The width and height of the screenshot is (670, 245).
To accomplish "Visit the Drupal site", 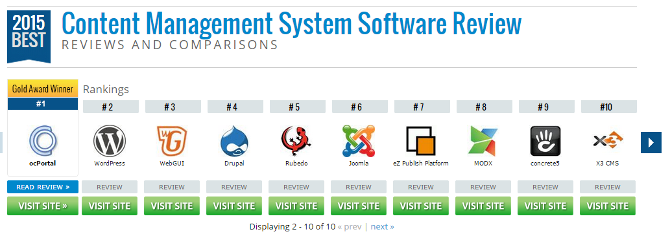I will pyautogui.click(x=234, y=206).
